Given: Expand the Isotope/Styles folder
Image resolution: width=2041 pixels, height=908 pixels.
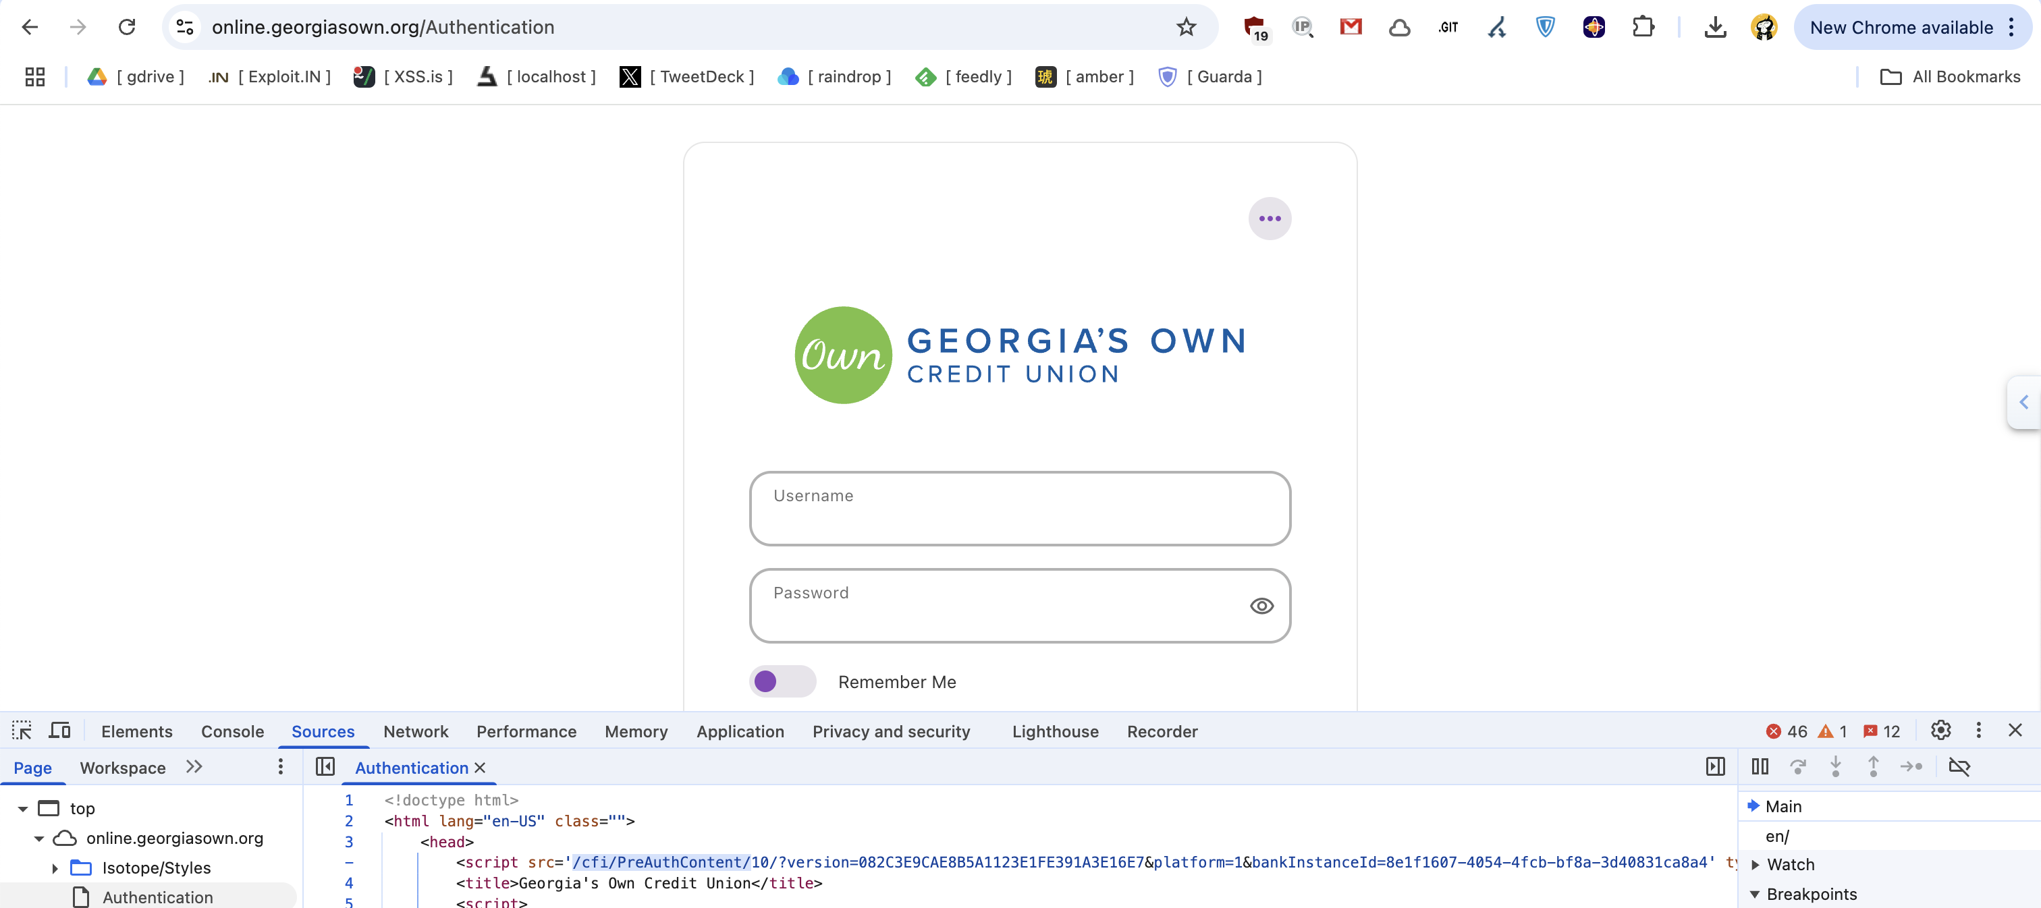Looking at the screenshot, I should 55,868.
